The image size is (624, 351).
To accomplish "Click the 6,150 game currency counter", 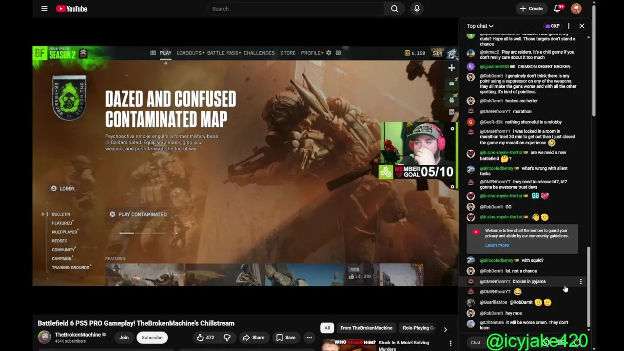I will coord(415,53).
